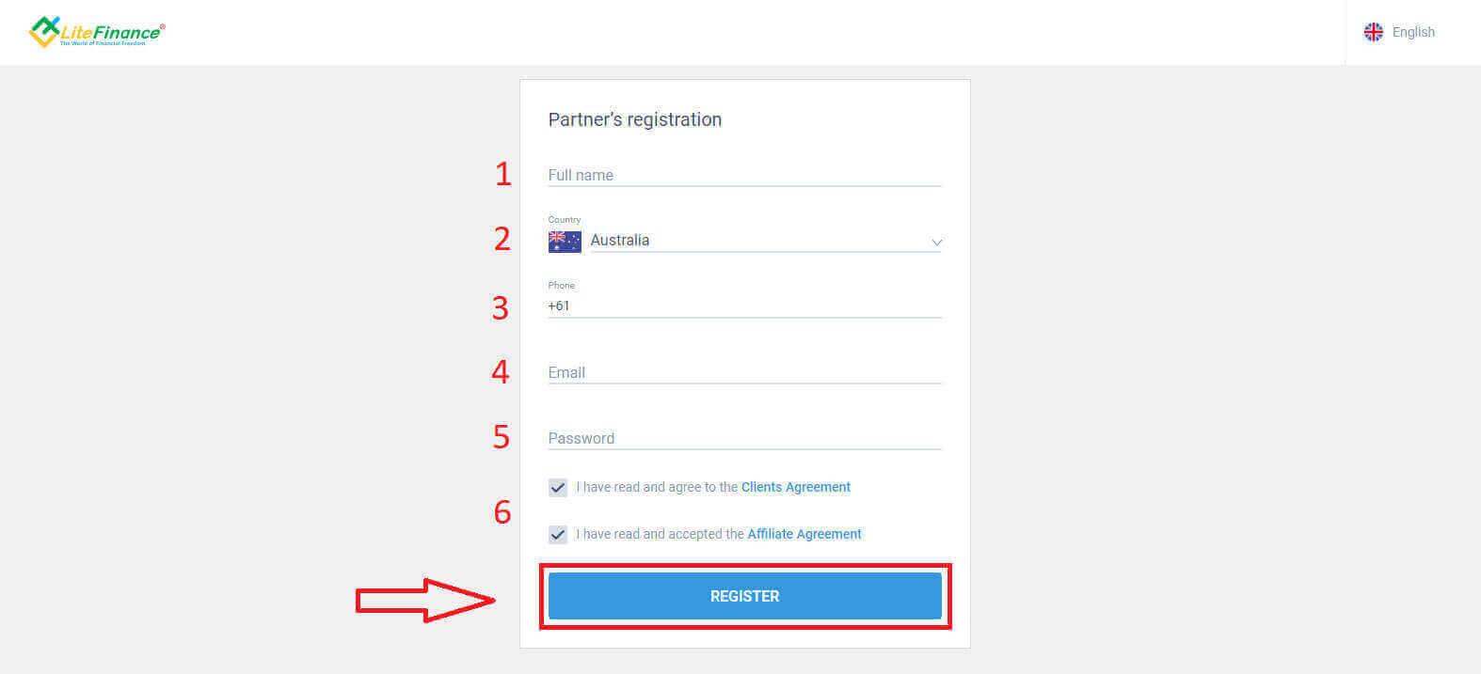Open the English language selector

click(x=1412, y=32)
